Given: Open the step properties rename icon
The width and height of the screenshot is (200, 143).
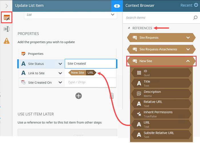Looking at the screenshot, I should tap(6, 29).
